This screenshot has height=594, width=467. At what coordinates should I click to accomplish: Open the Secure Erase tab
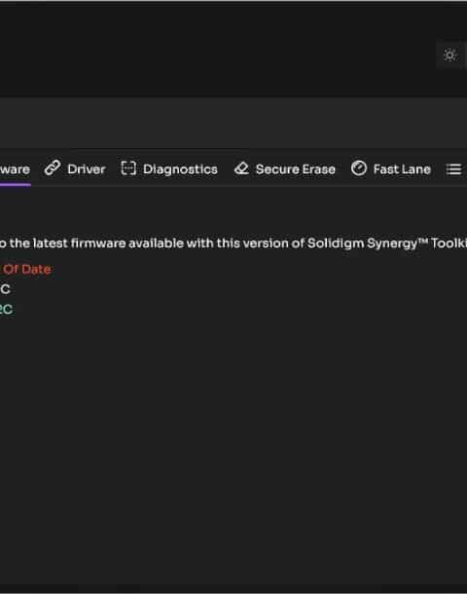tap(285, 168)
